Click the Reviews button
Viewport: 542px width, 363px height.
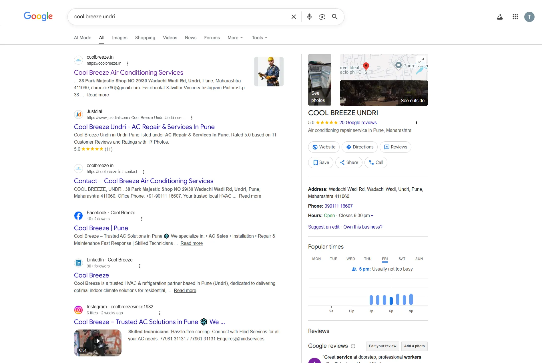coord(396,147)
